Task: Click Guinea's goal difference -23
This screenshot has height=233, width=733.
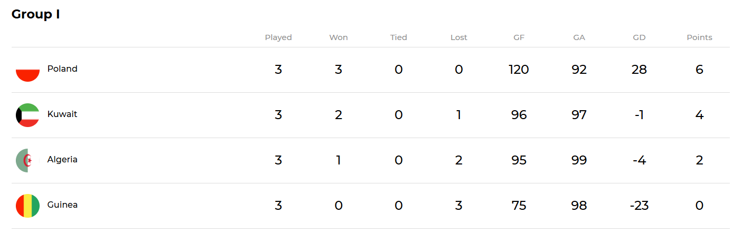Action: coord(640,206)
